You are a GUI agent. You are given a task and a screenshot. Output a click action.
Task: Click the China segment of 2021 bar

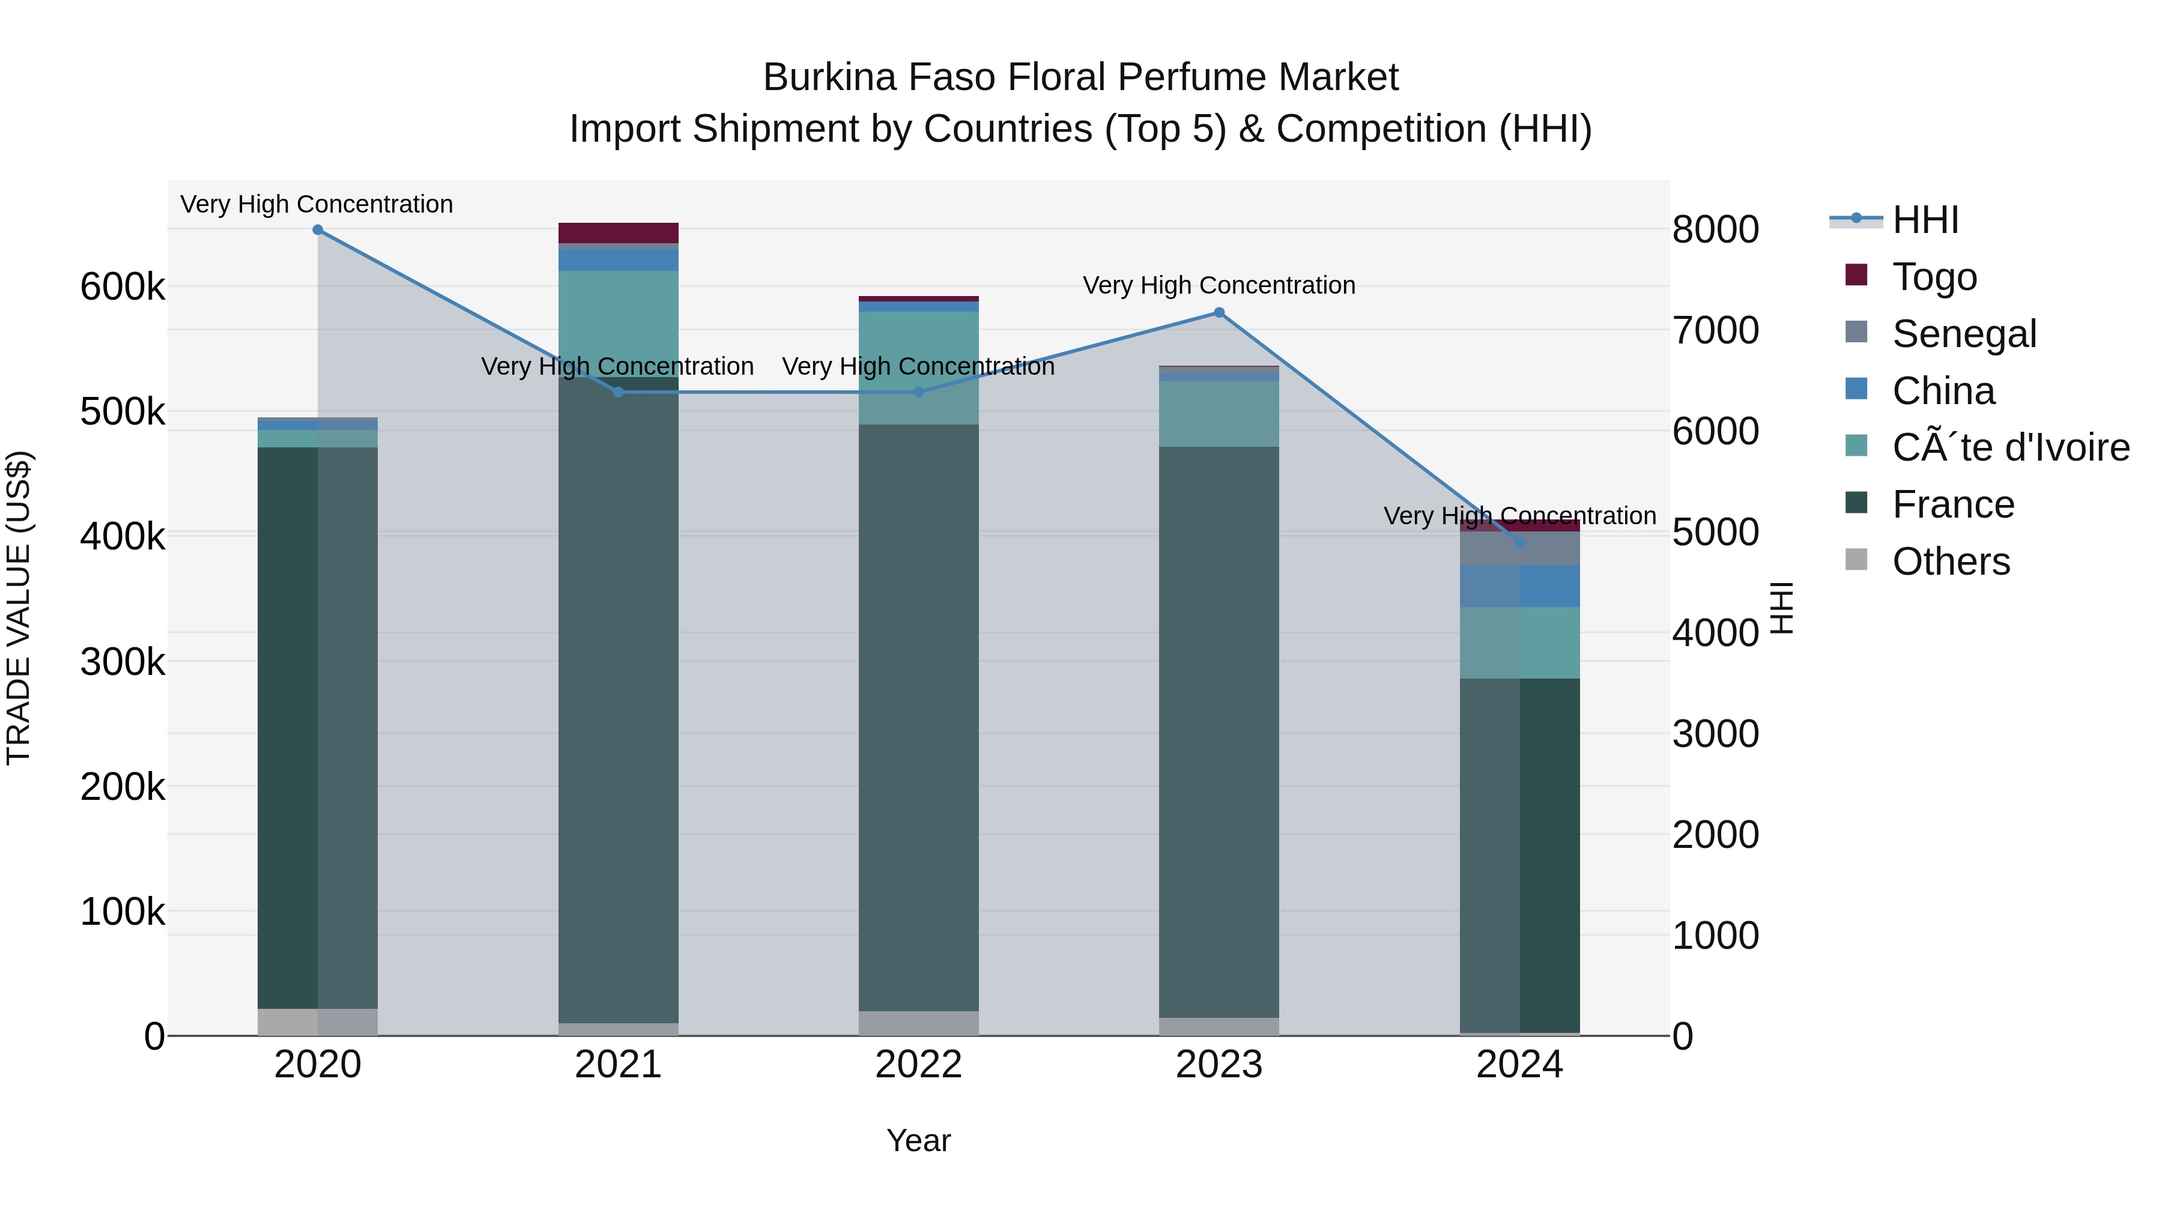point(619,260)
